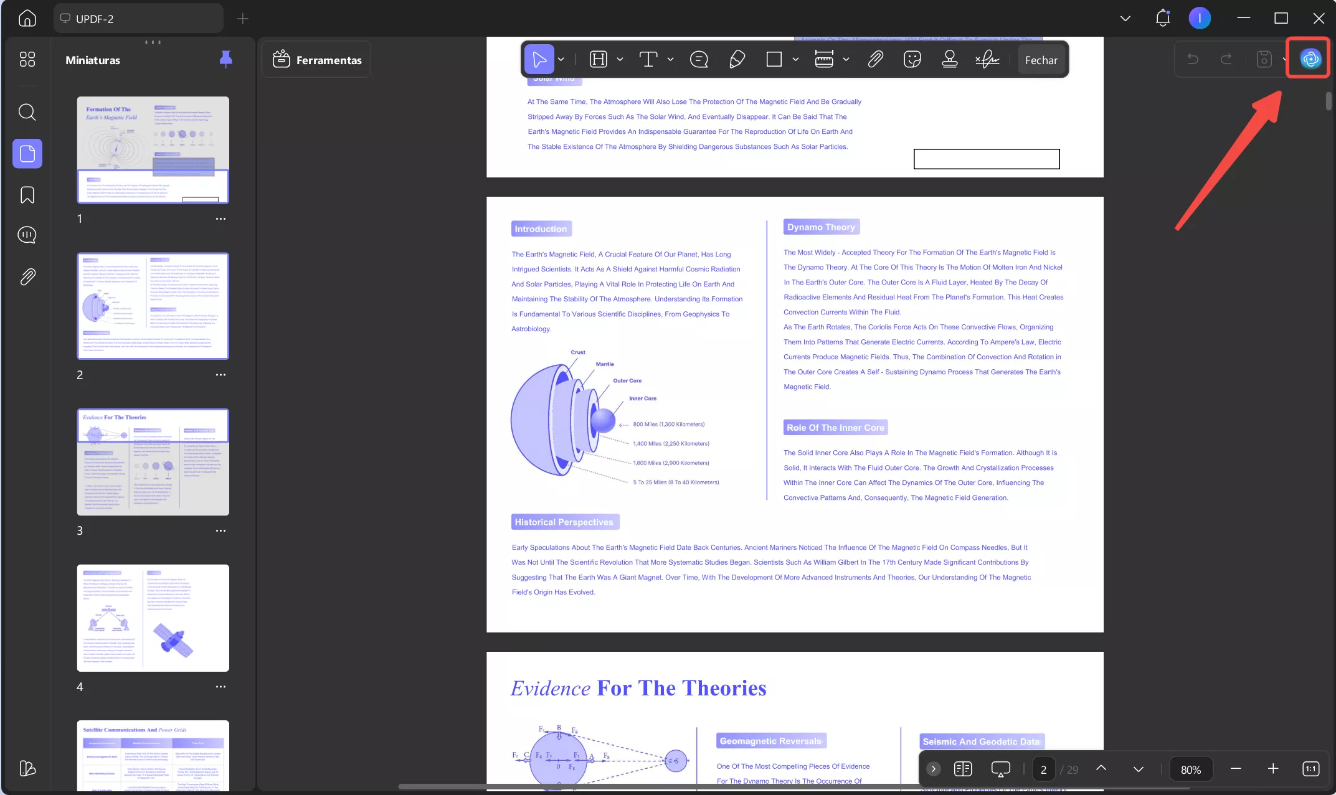Open more options for page 2 thumbnail
Viewport: 1336px width, 795px height.
tap(220, 375)
